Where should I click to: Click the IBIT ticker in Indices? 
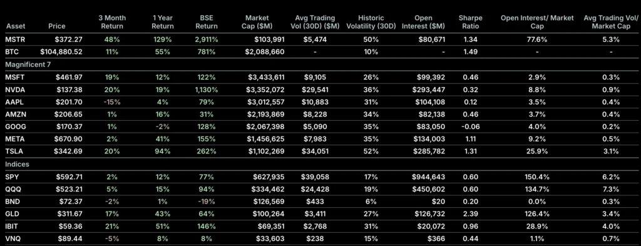pos(13,226)
